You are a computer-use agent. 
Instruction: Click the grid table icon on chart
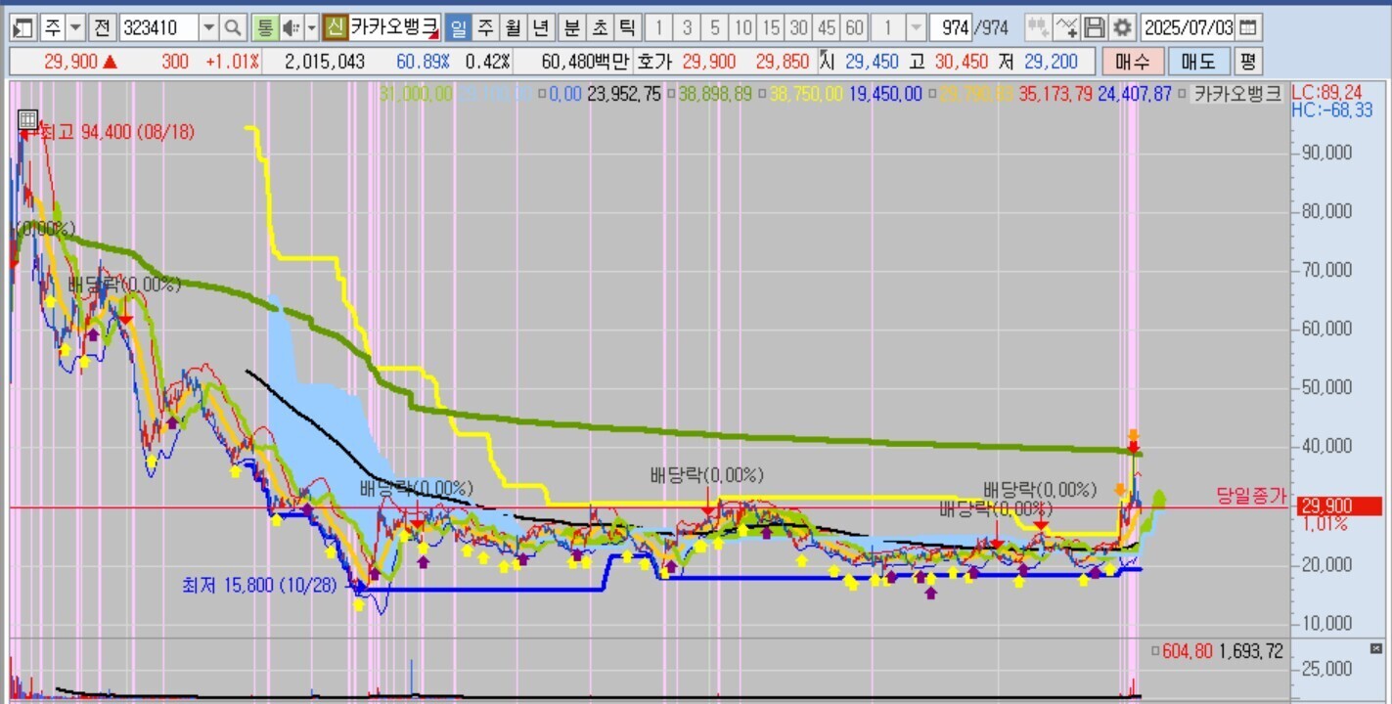tap(28, 120)
